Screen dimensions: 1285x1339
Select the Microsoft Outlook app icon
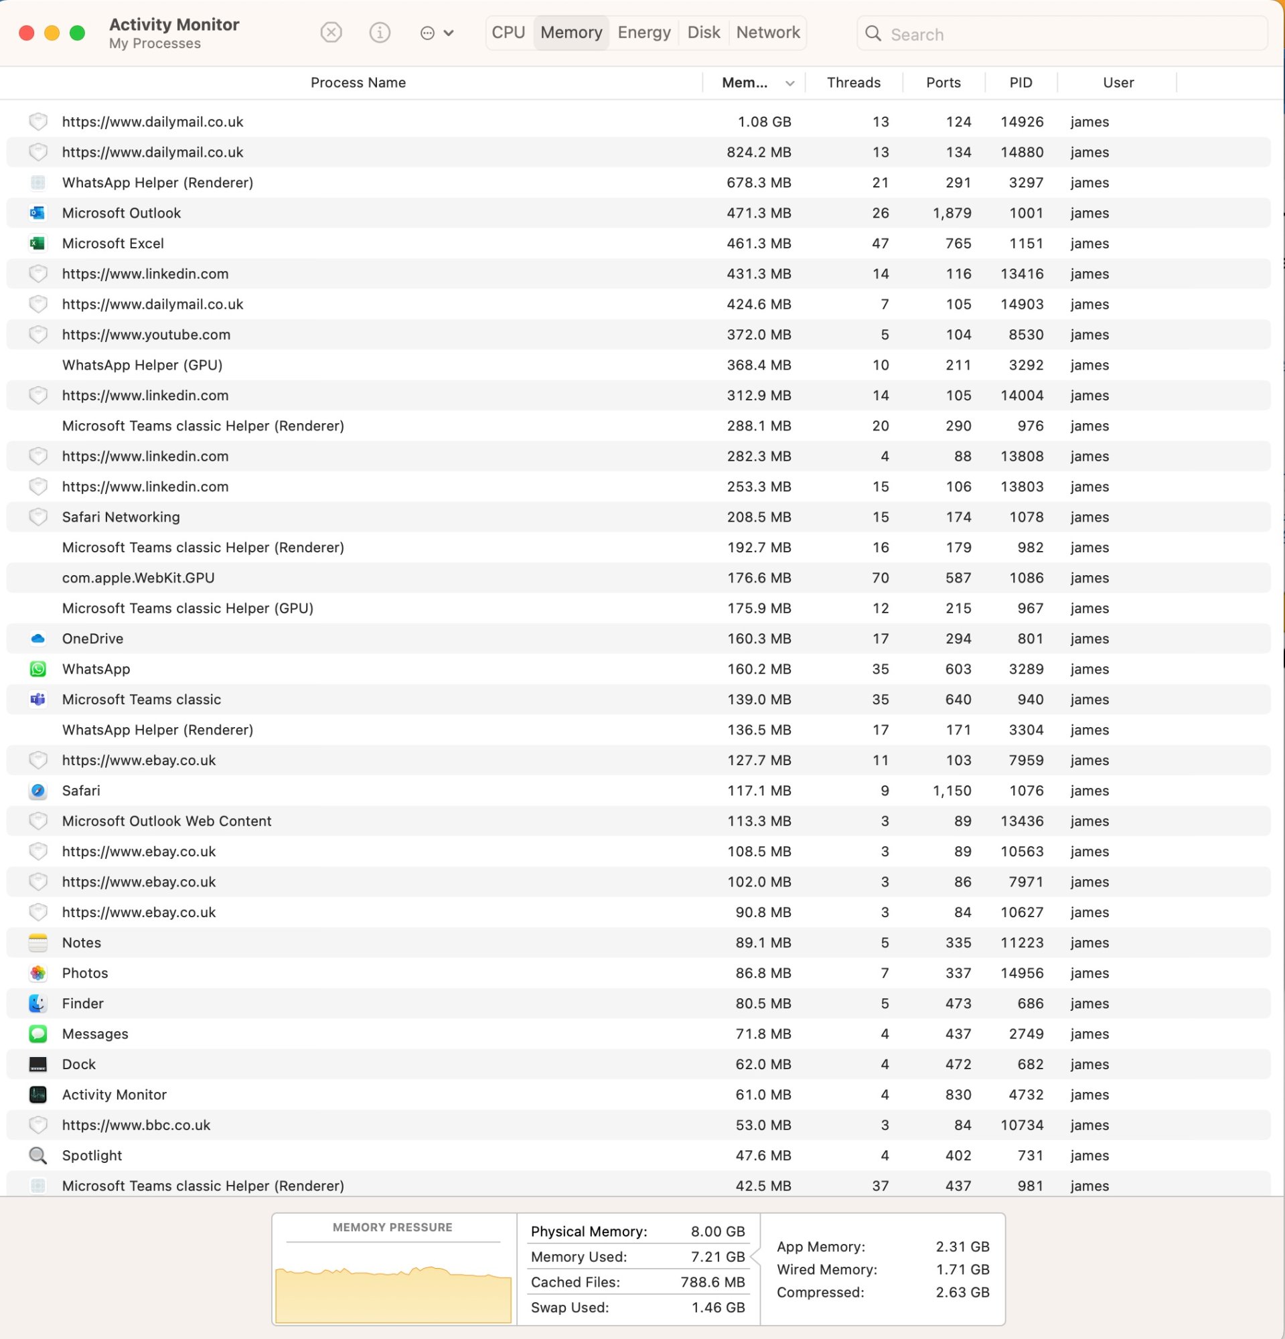(x=37, y=213)
